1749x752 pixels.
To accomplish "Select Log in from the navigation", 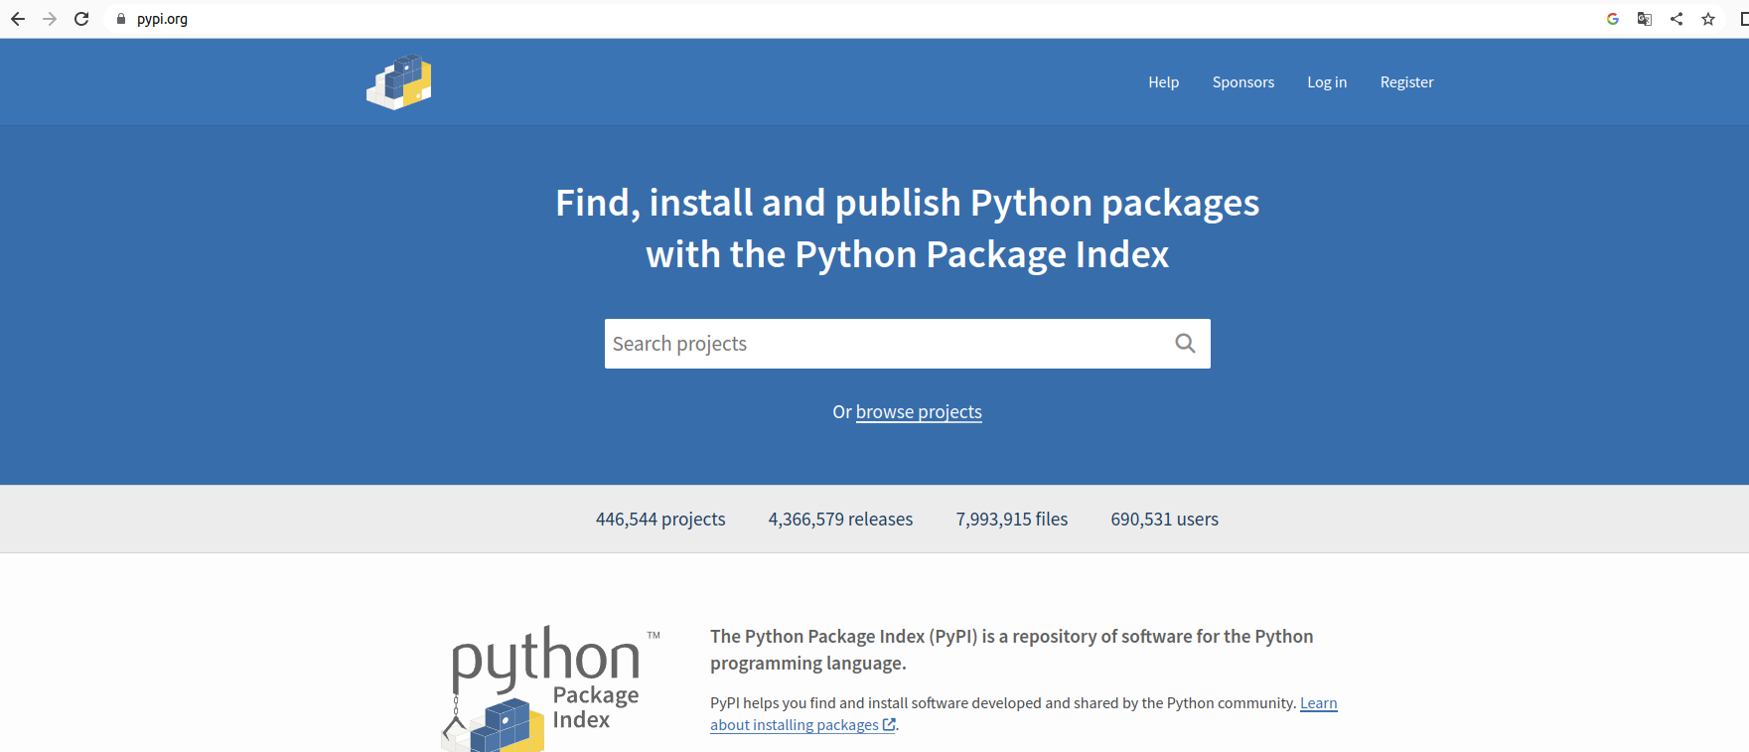I will coord(1326,82).
